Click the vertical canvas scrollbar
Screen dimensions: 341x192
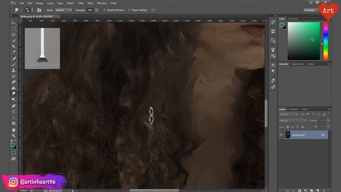click(266, 113)
